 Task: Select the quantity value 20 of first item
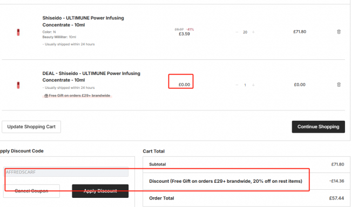(245, 32)
